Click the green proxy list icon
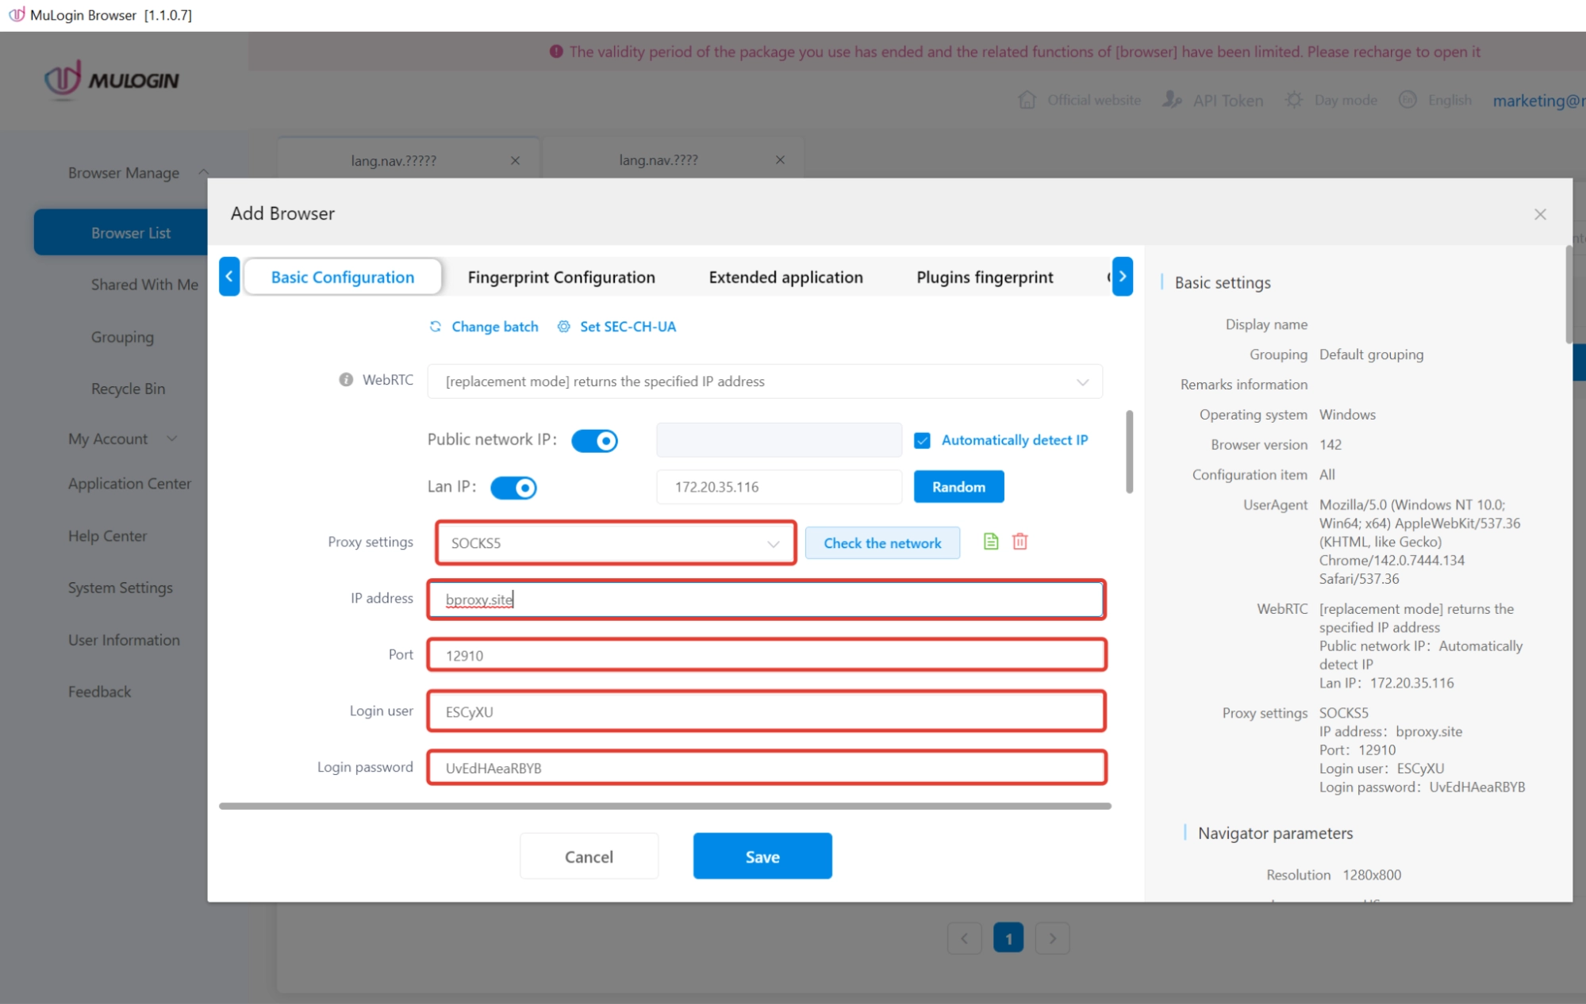This screenshot has height=1004, width=1586. pos(989,542)
